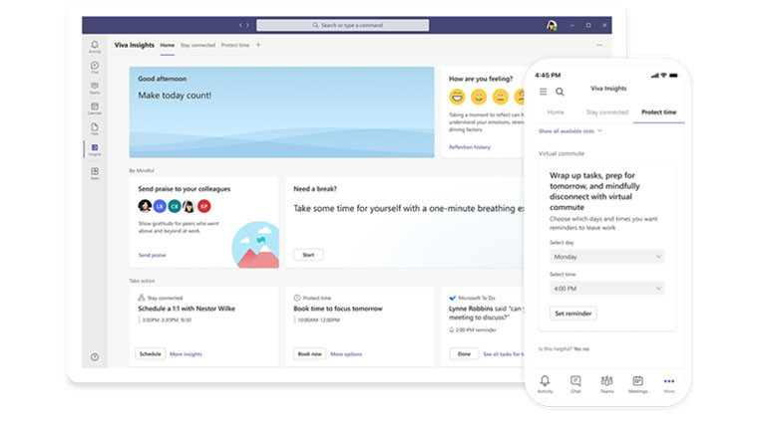The height and width of the screenshot is (426, 758).
Task: Go forward with title bar forward arrow
Action: pyautogui.click(x=247, y=25)
